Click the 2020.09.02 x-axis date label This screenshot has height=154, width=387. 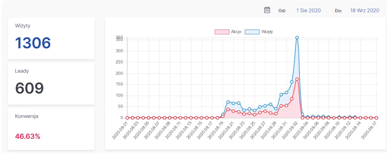click(x=291, y=130)
